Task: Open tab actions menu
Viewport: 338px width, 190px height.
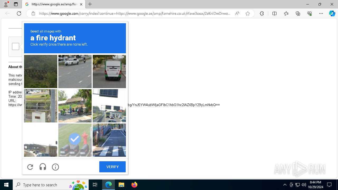Action: point(16,4)
